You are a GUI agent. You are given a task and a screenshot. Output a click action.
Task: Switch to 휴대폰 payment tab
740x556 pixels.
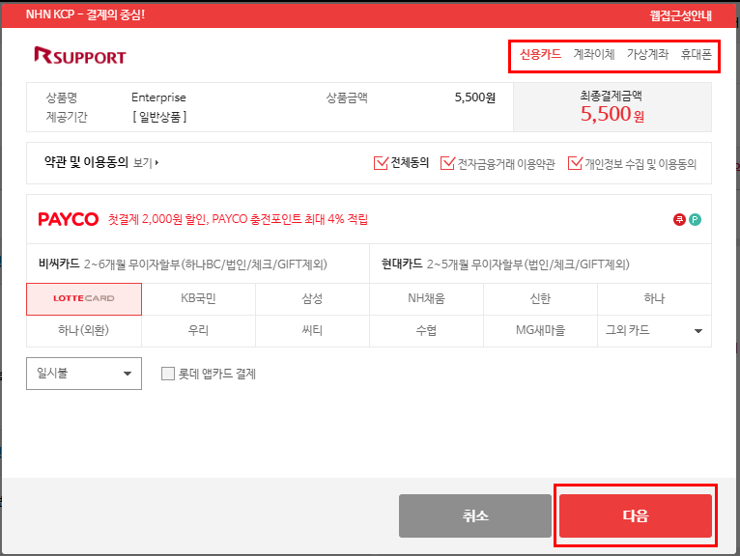coord(696,54)
